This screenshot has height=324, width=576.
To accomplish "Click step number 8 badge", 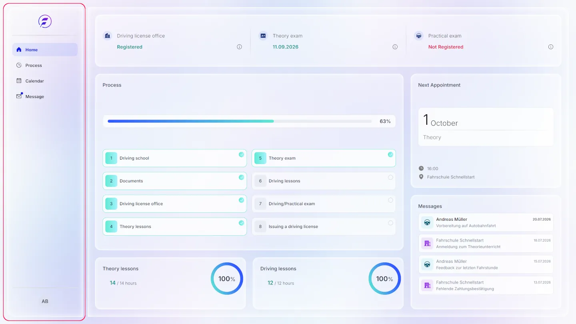I will point(260,226).
